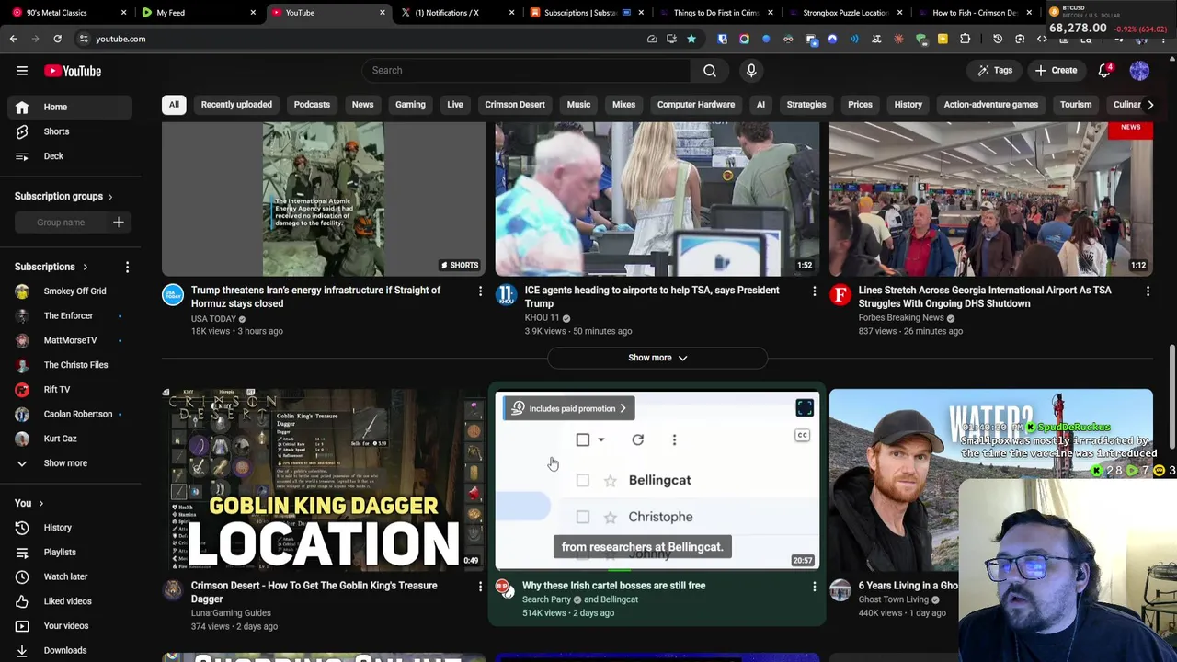Click the Group name input field
Screen dimensions: 1177x662
coord(61,222)
